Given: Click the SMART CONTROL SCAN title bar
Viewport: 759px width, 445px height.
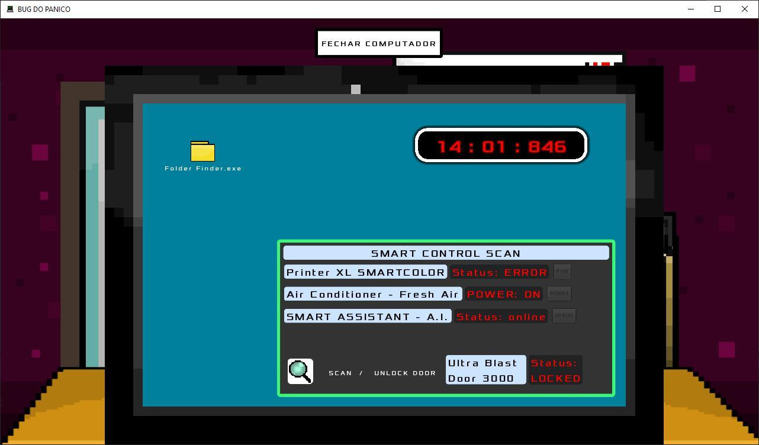Looking at the screenshot, I should [x=446, y=253].
